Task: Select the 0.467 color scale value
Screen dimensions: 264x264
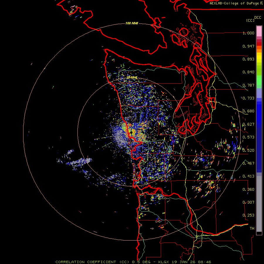Action: pyautogui.click(x=248, y=163)
